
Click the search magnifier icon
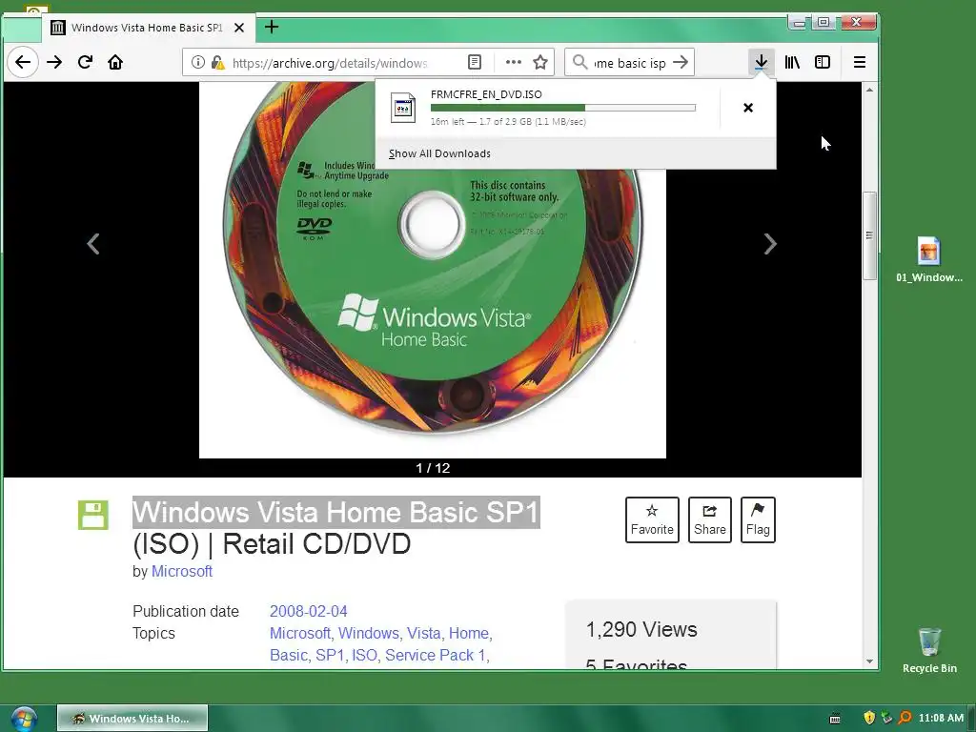point(579,62)
